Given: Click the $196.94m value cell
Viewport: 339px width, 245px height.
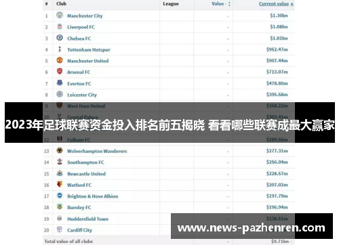Looking at the screenshot, I should click(277, 207).
